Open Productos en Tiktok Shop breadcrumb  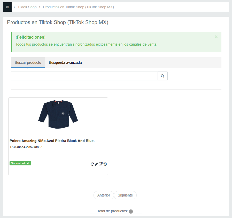click(79, 7)
